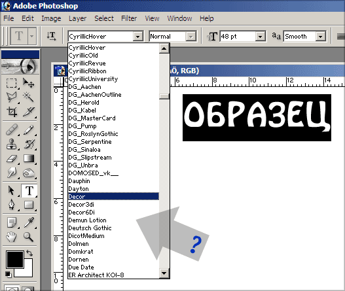This screenshot has height=291, width=345.
Task: Open the File menu
Action: [9, 18]
